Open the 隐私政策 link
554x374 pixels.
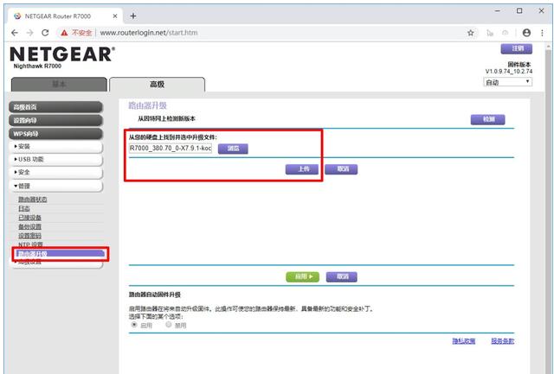coord(464,341)
